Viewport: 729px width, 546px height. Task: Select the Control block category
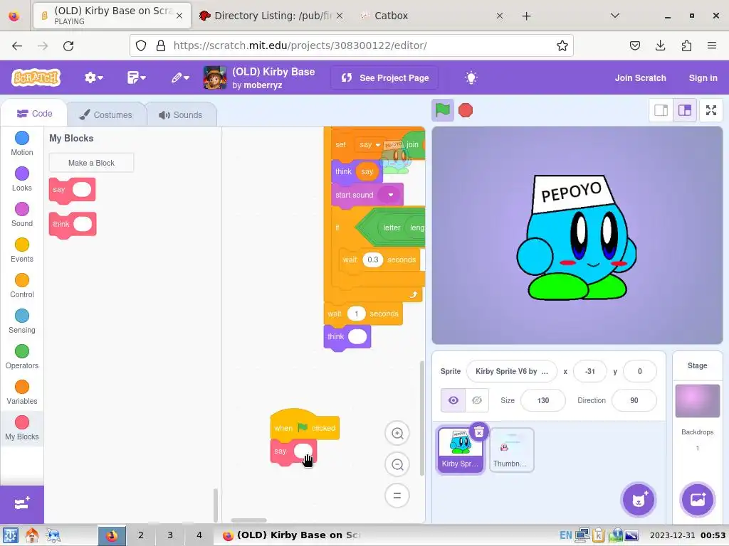(x=22, y=286)
